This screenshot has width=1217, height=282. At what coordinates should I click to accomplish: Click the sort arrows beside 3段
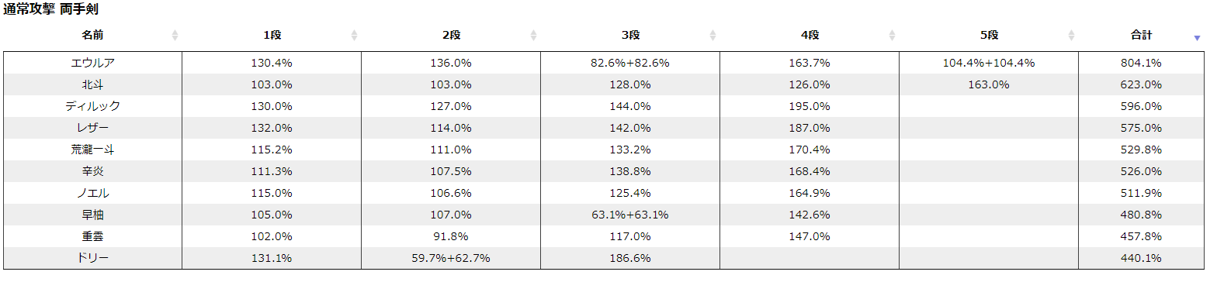[713, 36]
